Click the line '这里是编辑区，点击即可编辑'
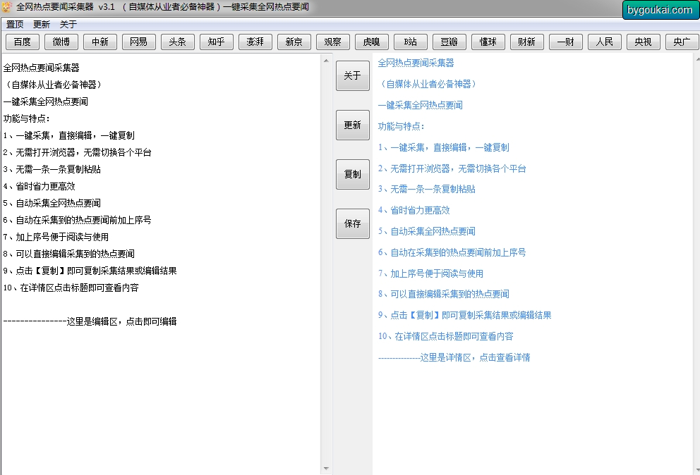 (121, 321)
